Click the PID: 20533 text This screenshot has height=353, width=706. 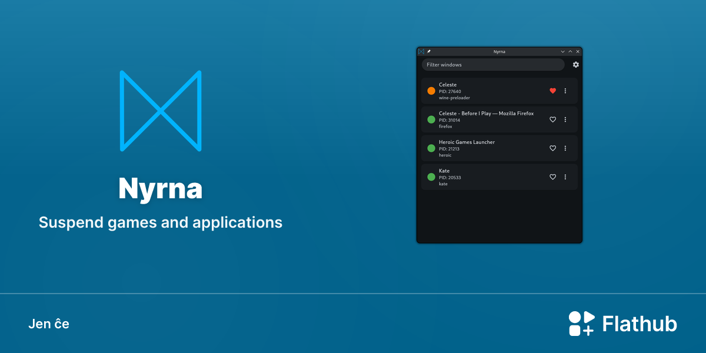click(x=449, y=178)
